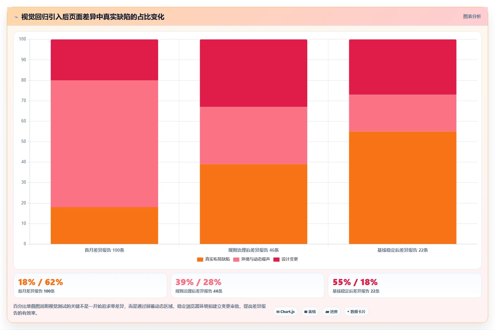Click the Chart.js pill tag
This screenshot has width=495, height=330.
[x=285, y=312]
